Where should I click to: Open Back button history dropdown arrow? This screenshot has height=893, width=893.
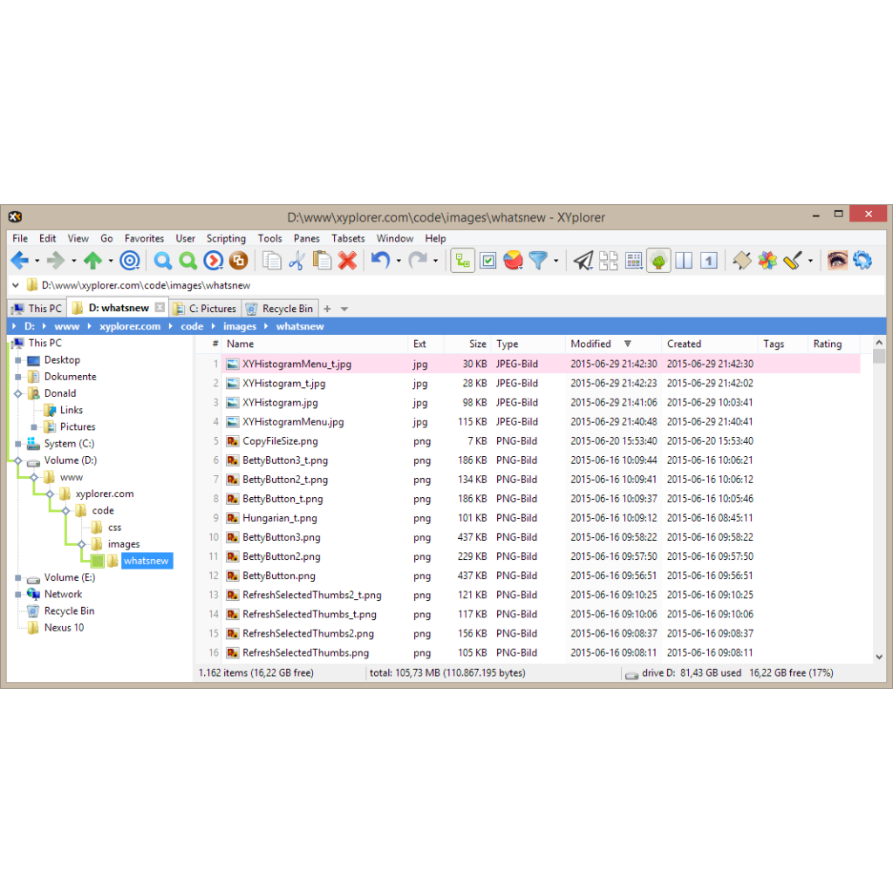pyautogui.click(x=37, y=262)
